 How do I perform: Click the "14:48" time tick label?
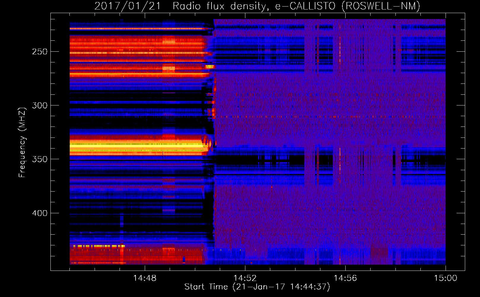tap(145, 278)
